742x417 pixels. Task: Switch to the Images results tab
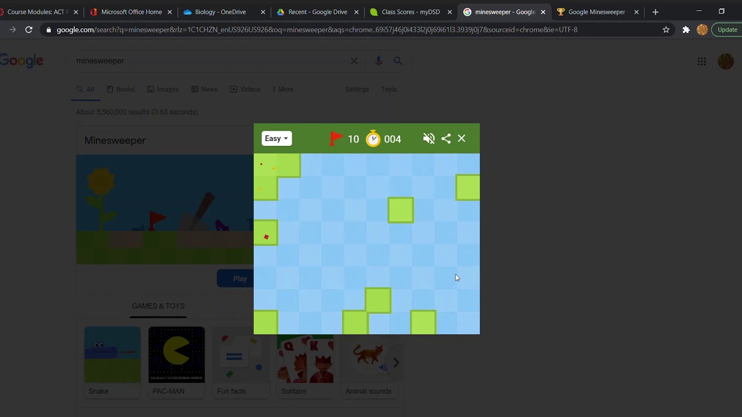tap(162, 89)
